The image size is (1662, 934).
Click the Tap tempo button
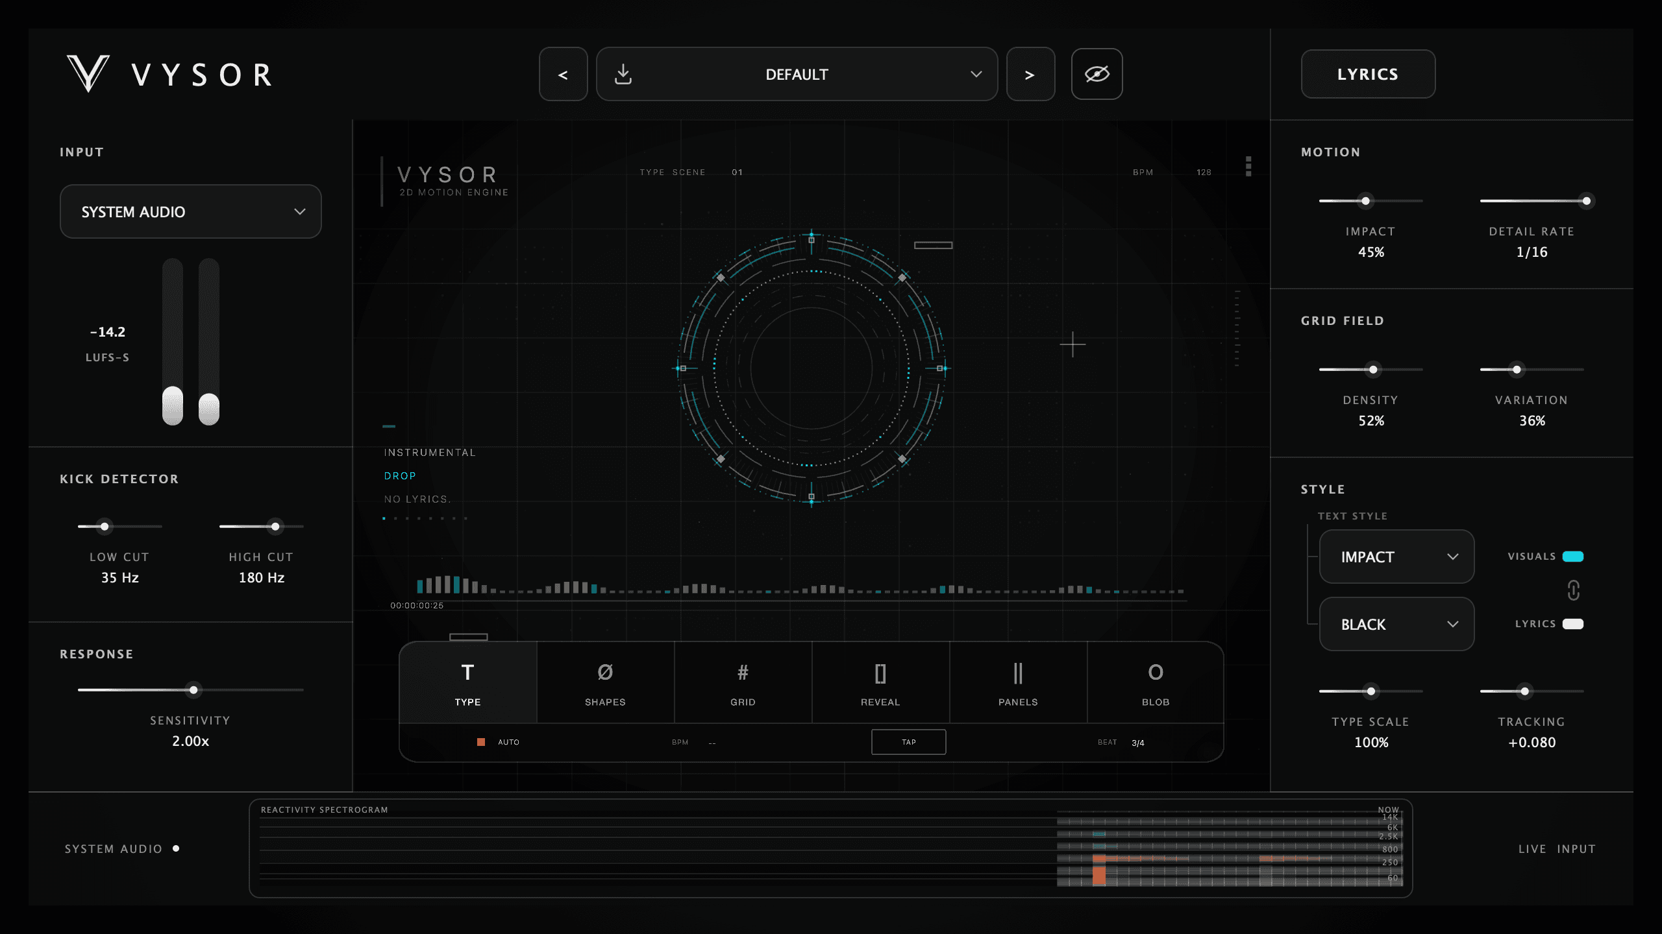point(908,742)
